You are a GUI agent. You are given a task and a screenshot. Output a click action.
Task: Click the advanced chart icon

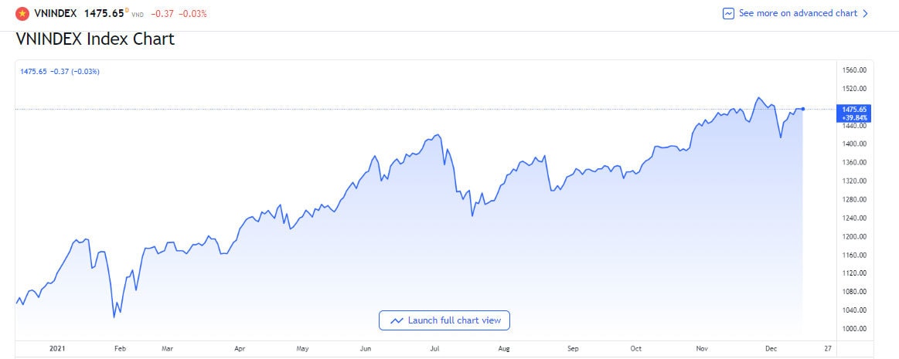(x=728, y=13)
